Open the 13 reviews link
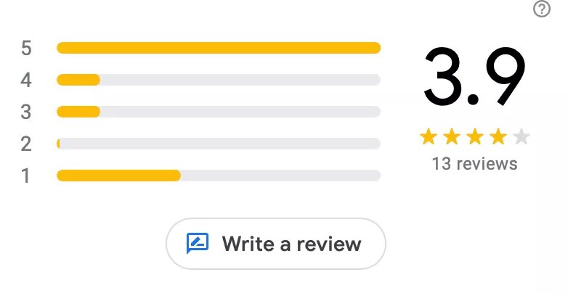This screenshot has height=293, width=568. (x=474, y=163)
